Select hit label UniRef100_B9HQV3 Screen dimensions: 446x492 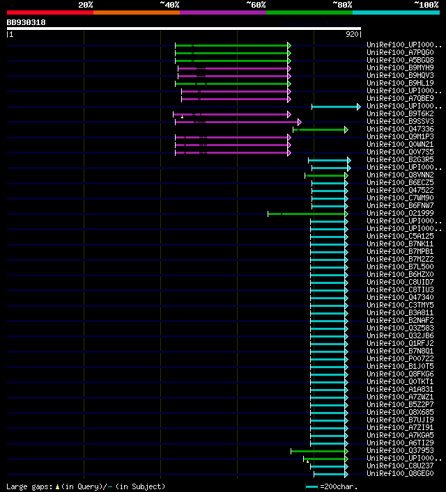400,75
